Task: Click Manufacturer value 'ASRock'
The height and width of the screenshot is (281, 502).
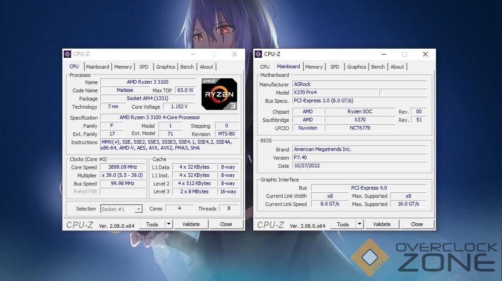Action: point(359,85)
